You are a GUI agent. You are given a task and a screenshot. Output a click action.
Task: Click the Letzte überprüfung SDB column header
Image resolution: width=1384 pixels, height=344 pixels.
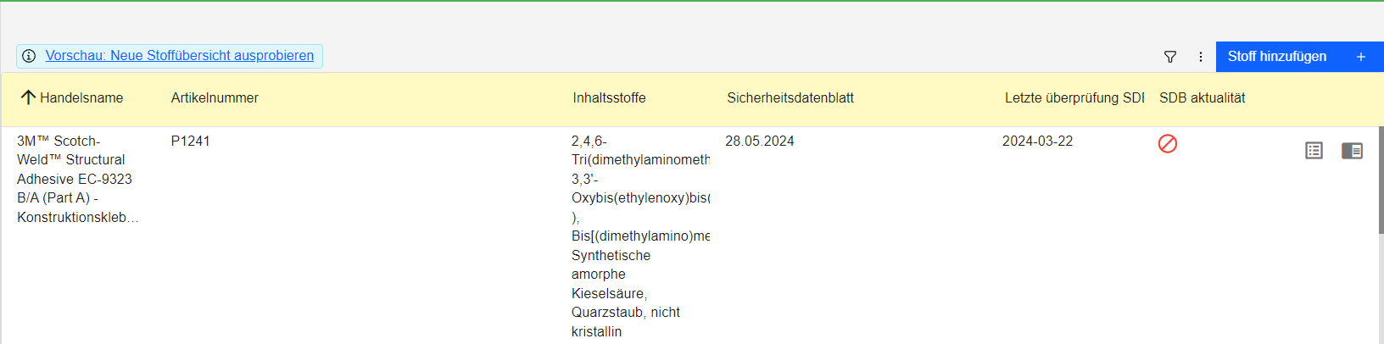click(x=1074, y=98)
